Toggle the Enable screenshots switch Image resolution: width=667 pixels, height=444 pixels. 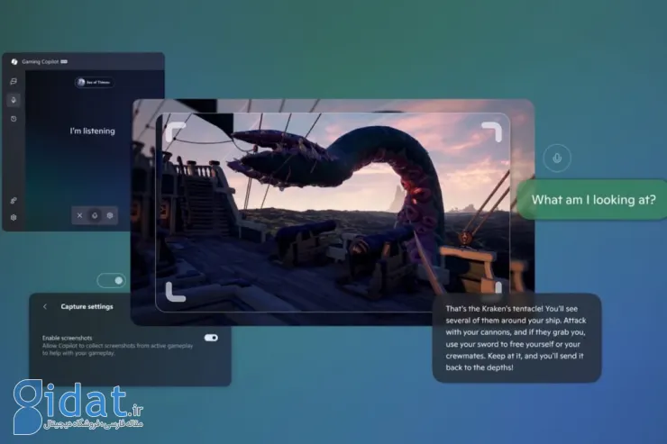211,338
